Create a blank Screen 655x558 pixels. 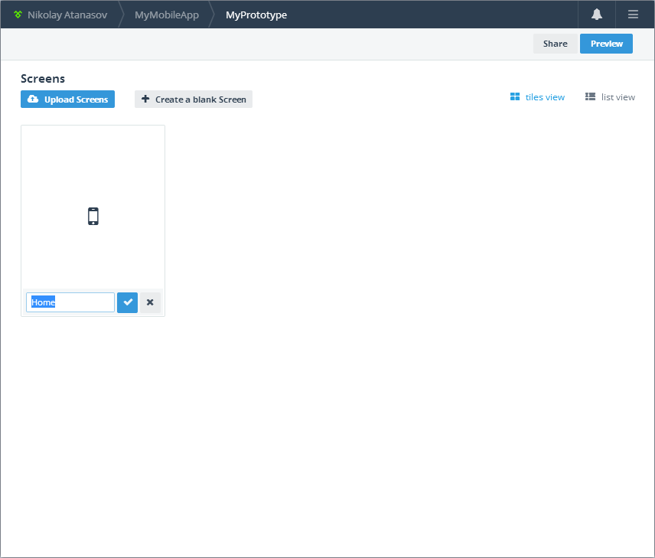(194, 99)
